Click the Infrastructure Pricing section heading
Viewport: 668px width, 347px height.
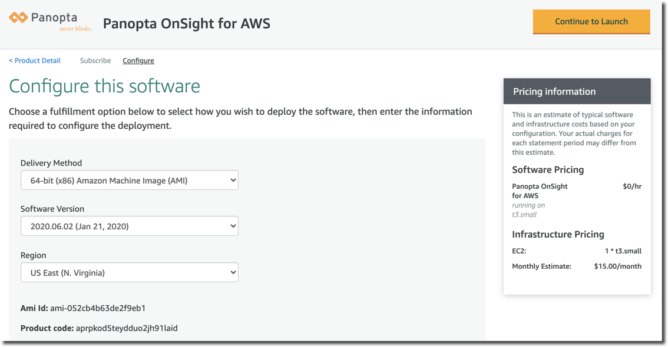click(558, 234)
